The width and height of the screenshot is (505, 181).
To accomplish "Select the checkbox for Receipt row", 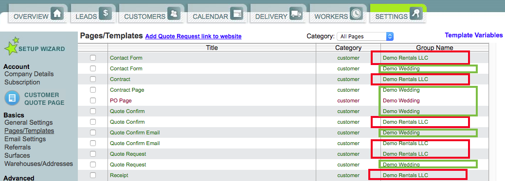I will [93, 175].
